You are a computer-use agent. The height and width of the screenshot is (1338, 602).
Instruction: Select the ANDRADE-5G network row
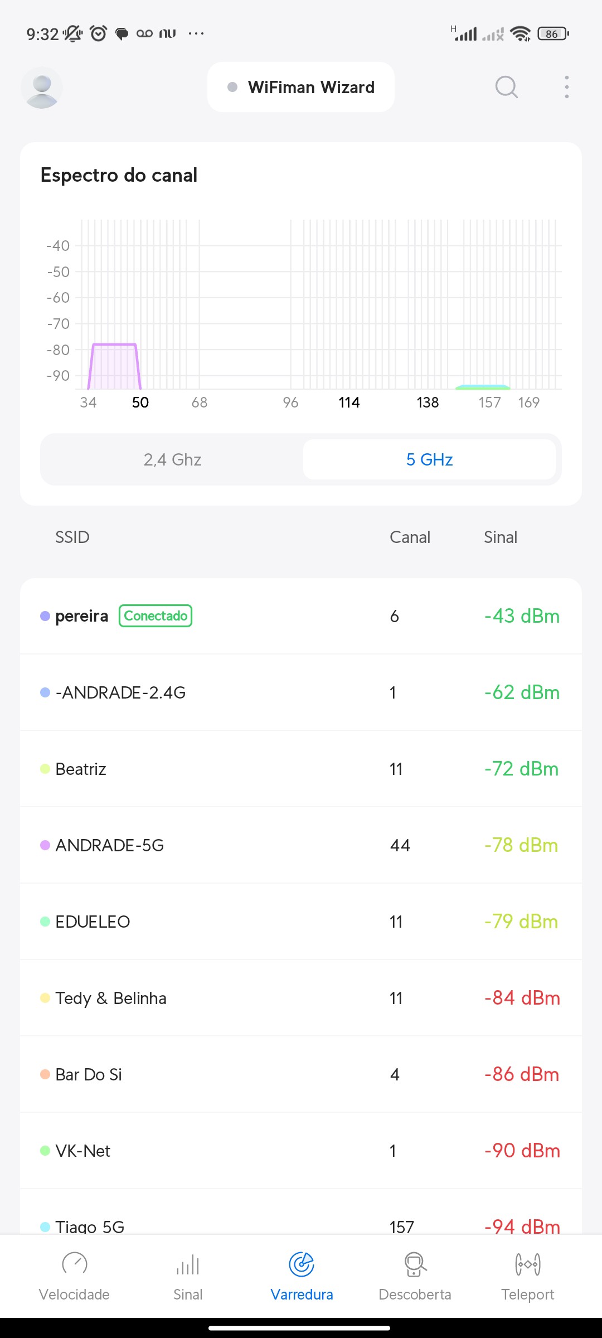click(x=301, y=845)
